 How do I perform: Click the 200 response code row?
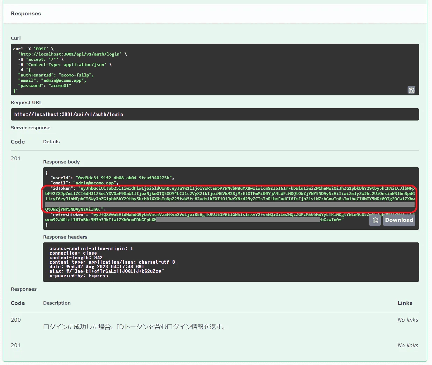tap(16, 320)
